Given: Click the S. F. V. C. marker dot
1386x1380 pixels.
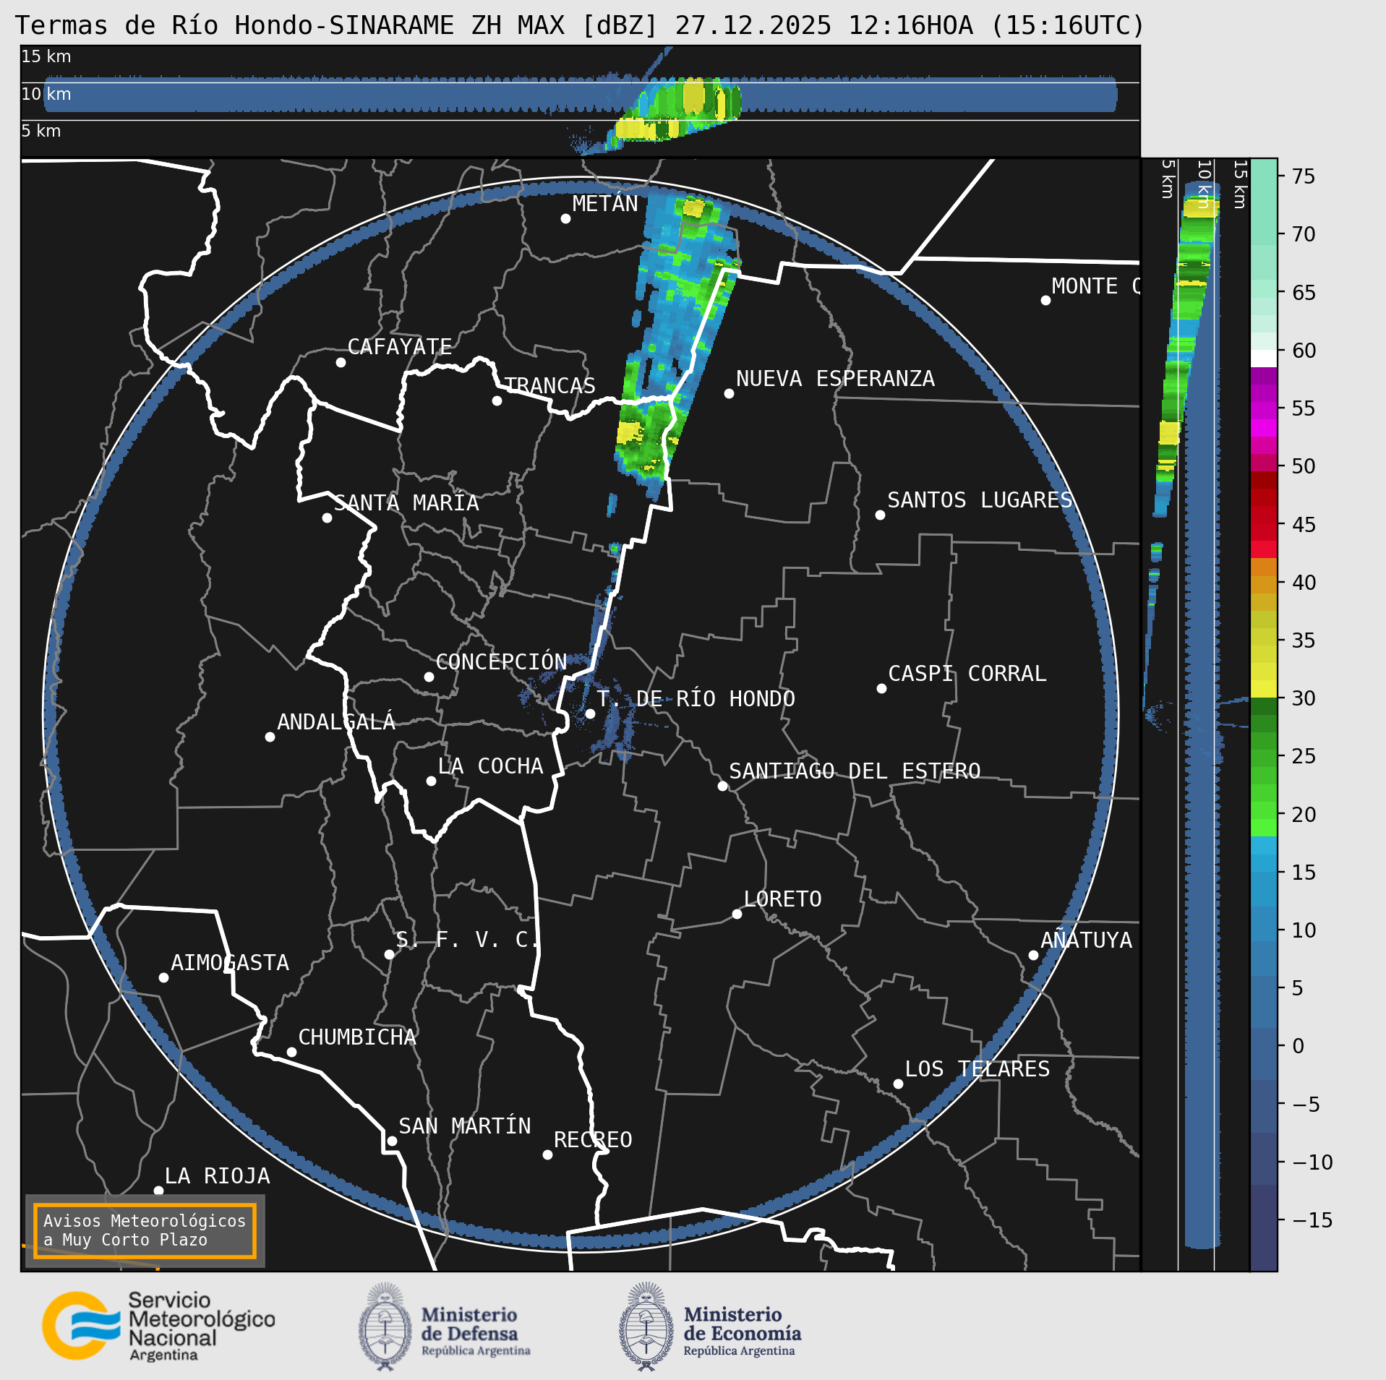Looking at the screenshot, I should pos(389,954).
